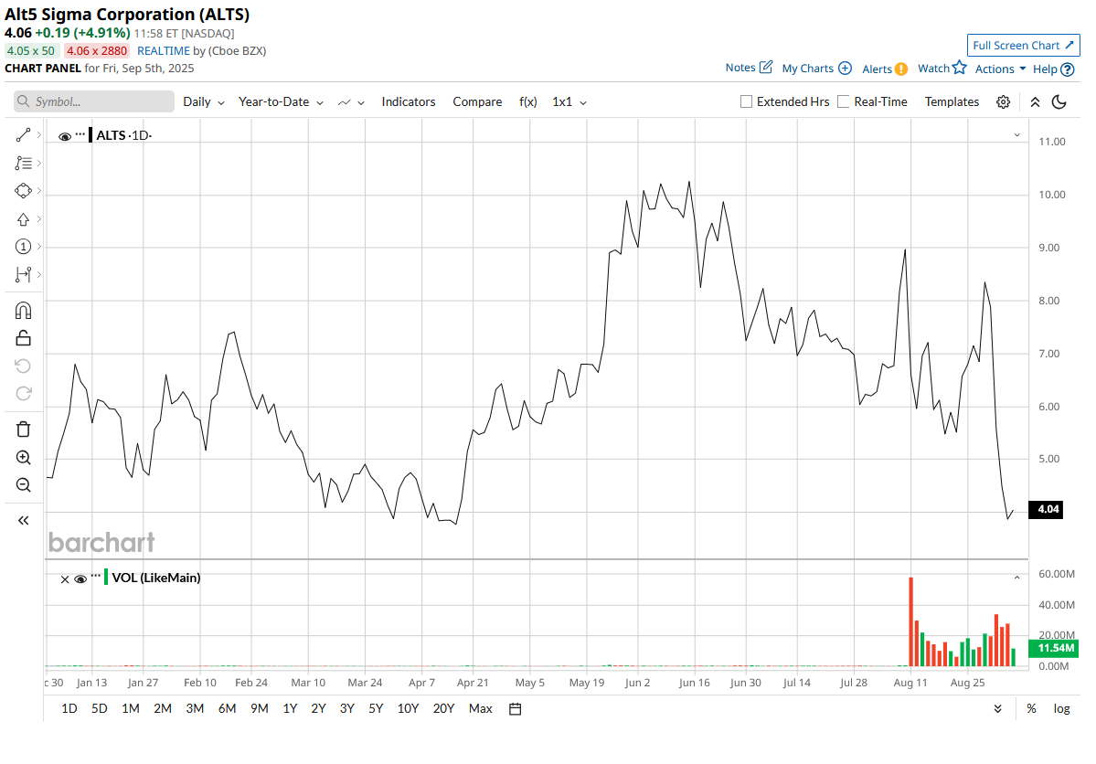
Task: Select the 6M time range
Action: click(x=228, y=709)
